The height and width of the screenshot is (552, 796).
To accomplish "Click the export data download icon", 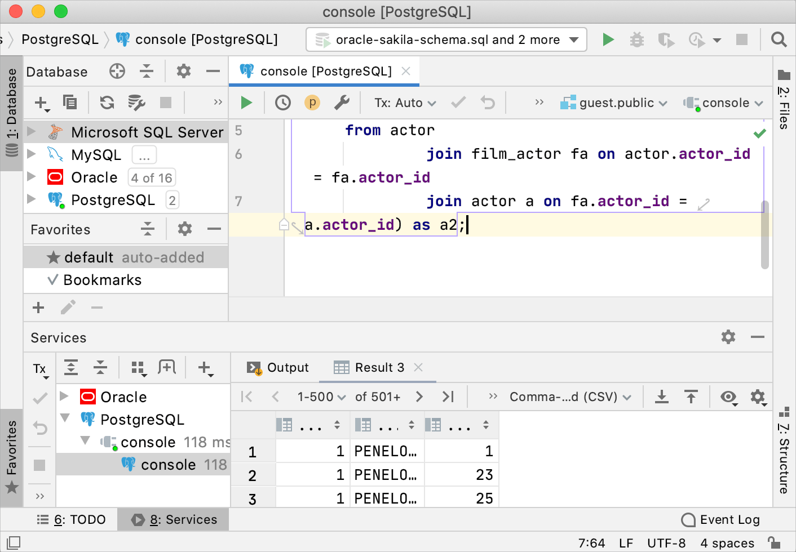I will pos(662,397).
